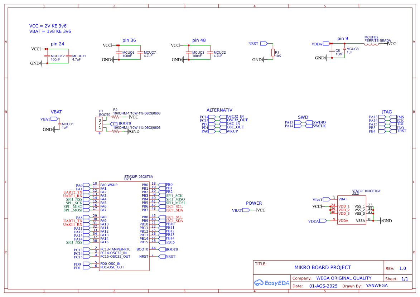Image resolution: width=420 pixels, height=297 pixels.
Task: Click the MIKRO BOARD PROJECT title text
Action: tap(322, 267)
